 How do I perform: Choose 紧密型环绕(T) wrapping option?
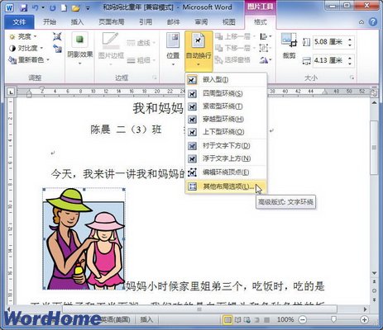click(x=226, y=106)
